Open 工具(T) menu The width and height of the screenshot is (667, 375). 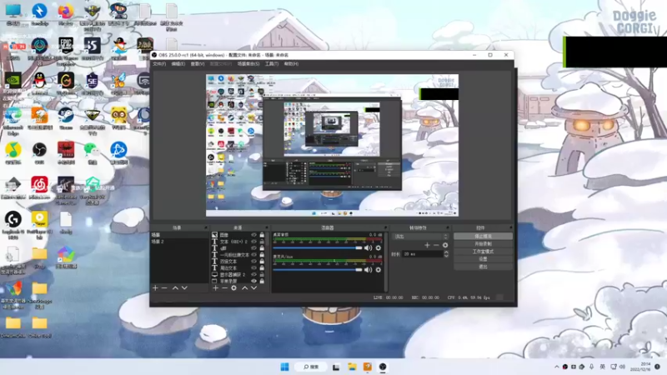tap(272, 64)
